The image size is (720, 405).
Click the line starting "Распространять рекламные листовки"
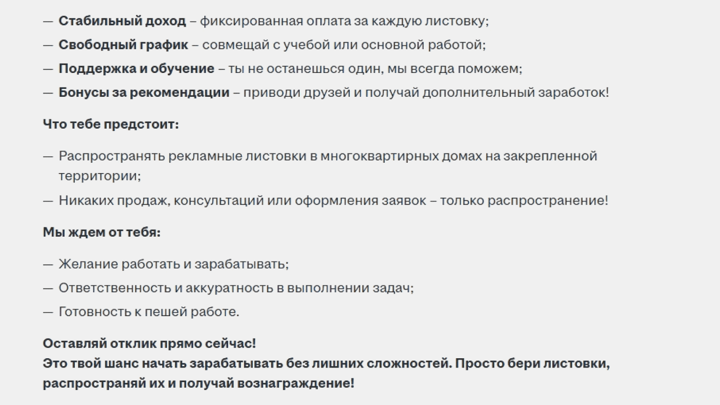[327, 156]
